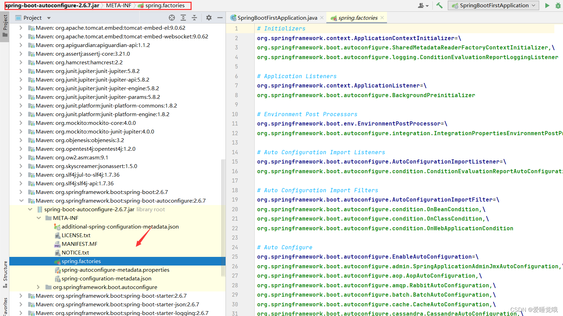
Task: Start debugging with the green bug icon
Action: point(558,6)
